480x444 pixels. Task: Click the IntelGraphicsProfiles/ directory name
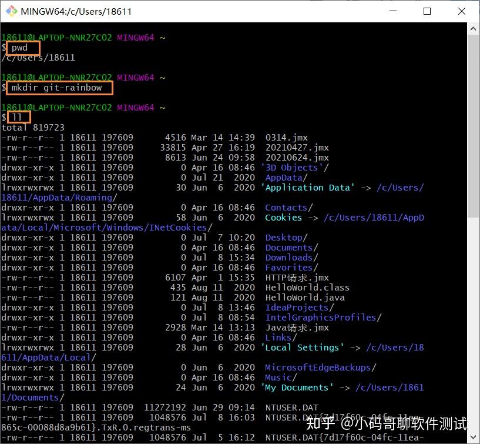324,318
